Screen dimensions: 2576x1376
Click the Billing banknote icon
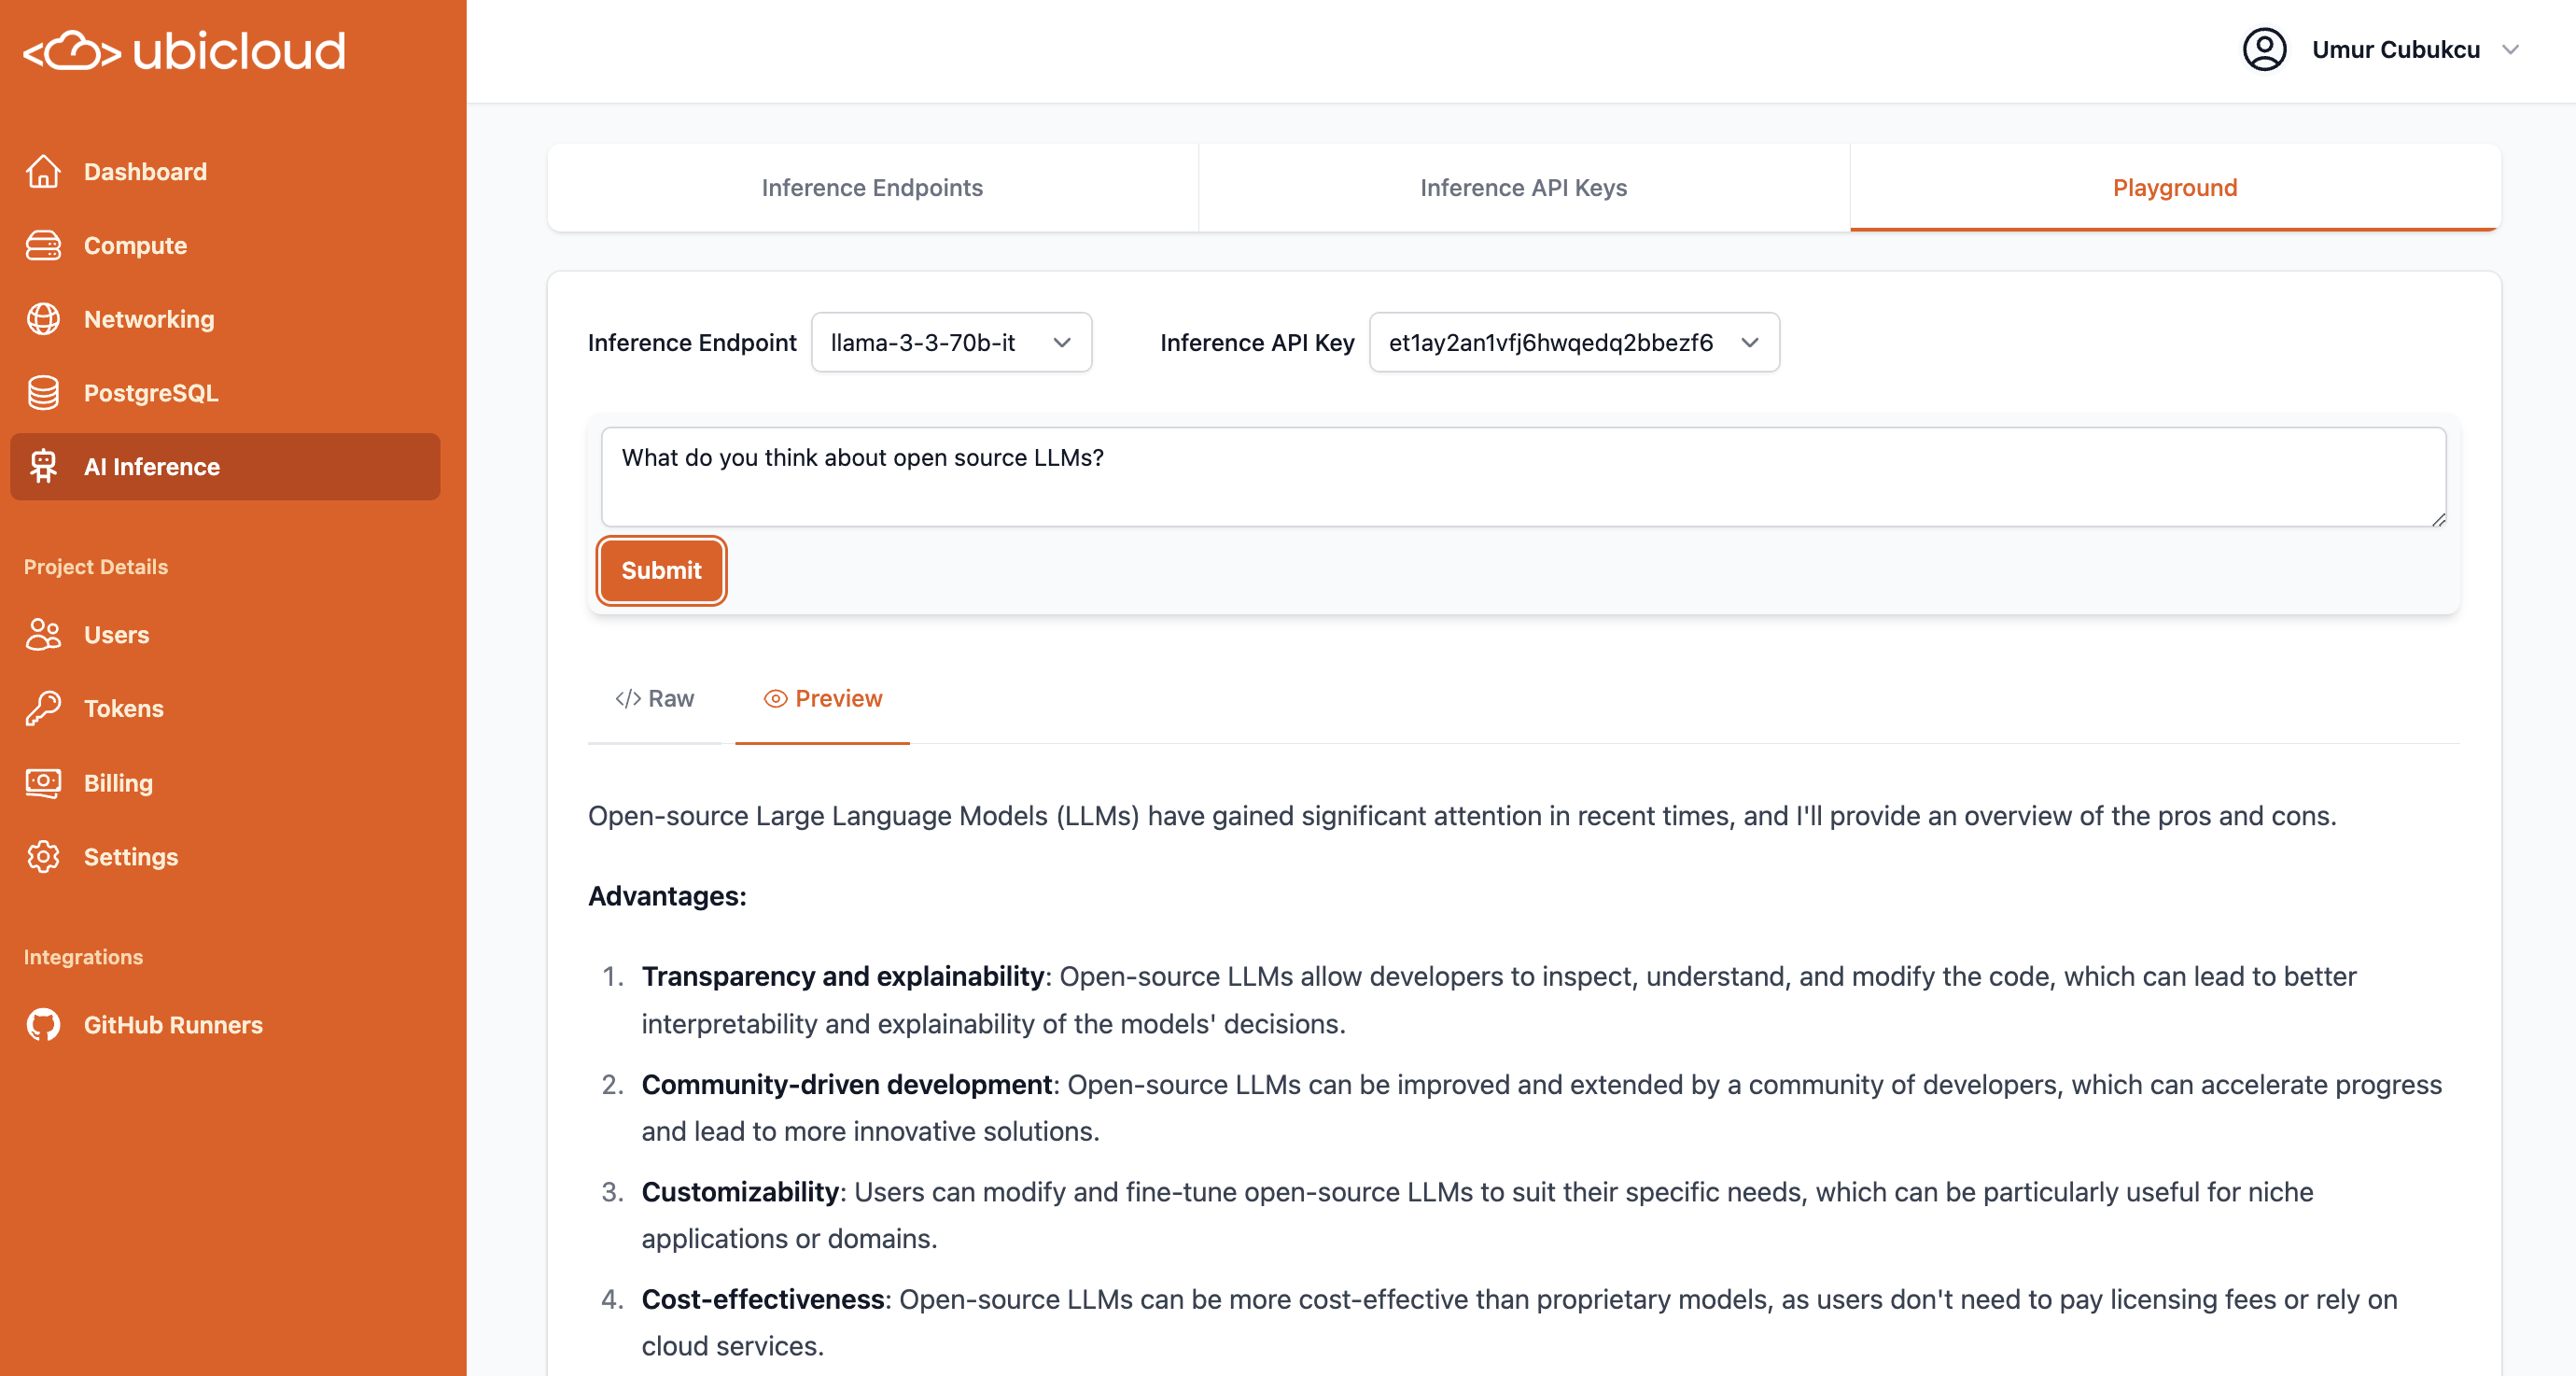tap(43, 783)
